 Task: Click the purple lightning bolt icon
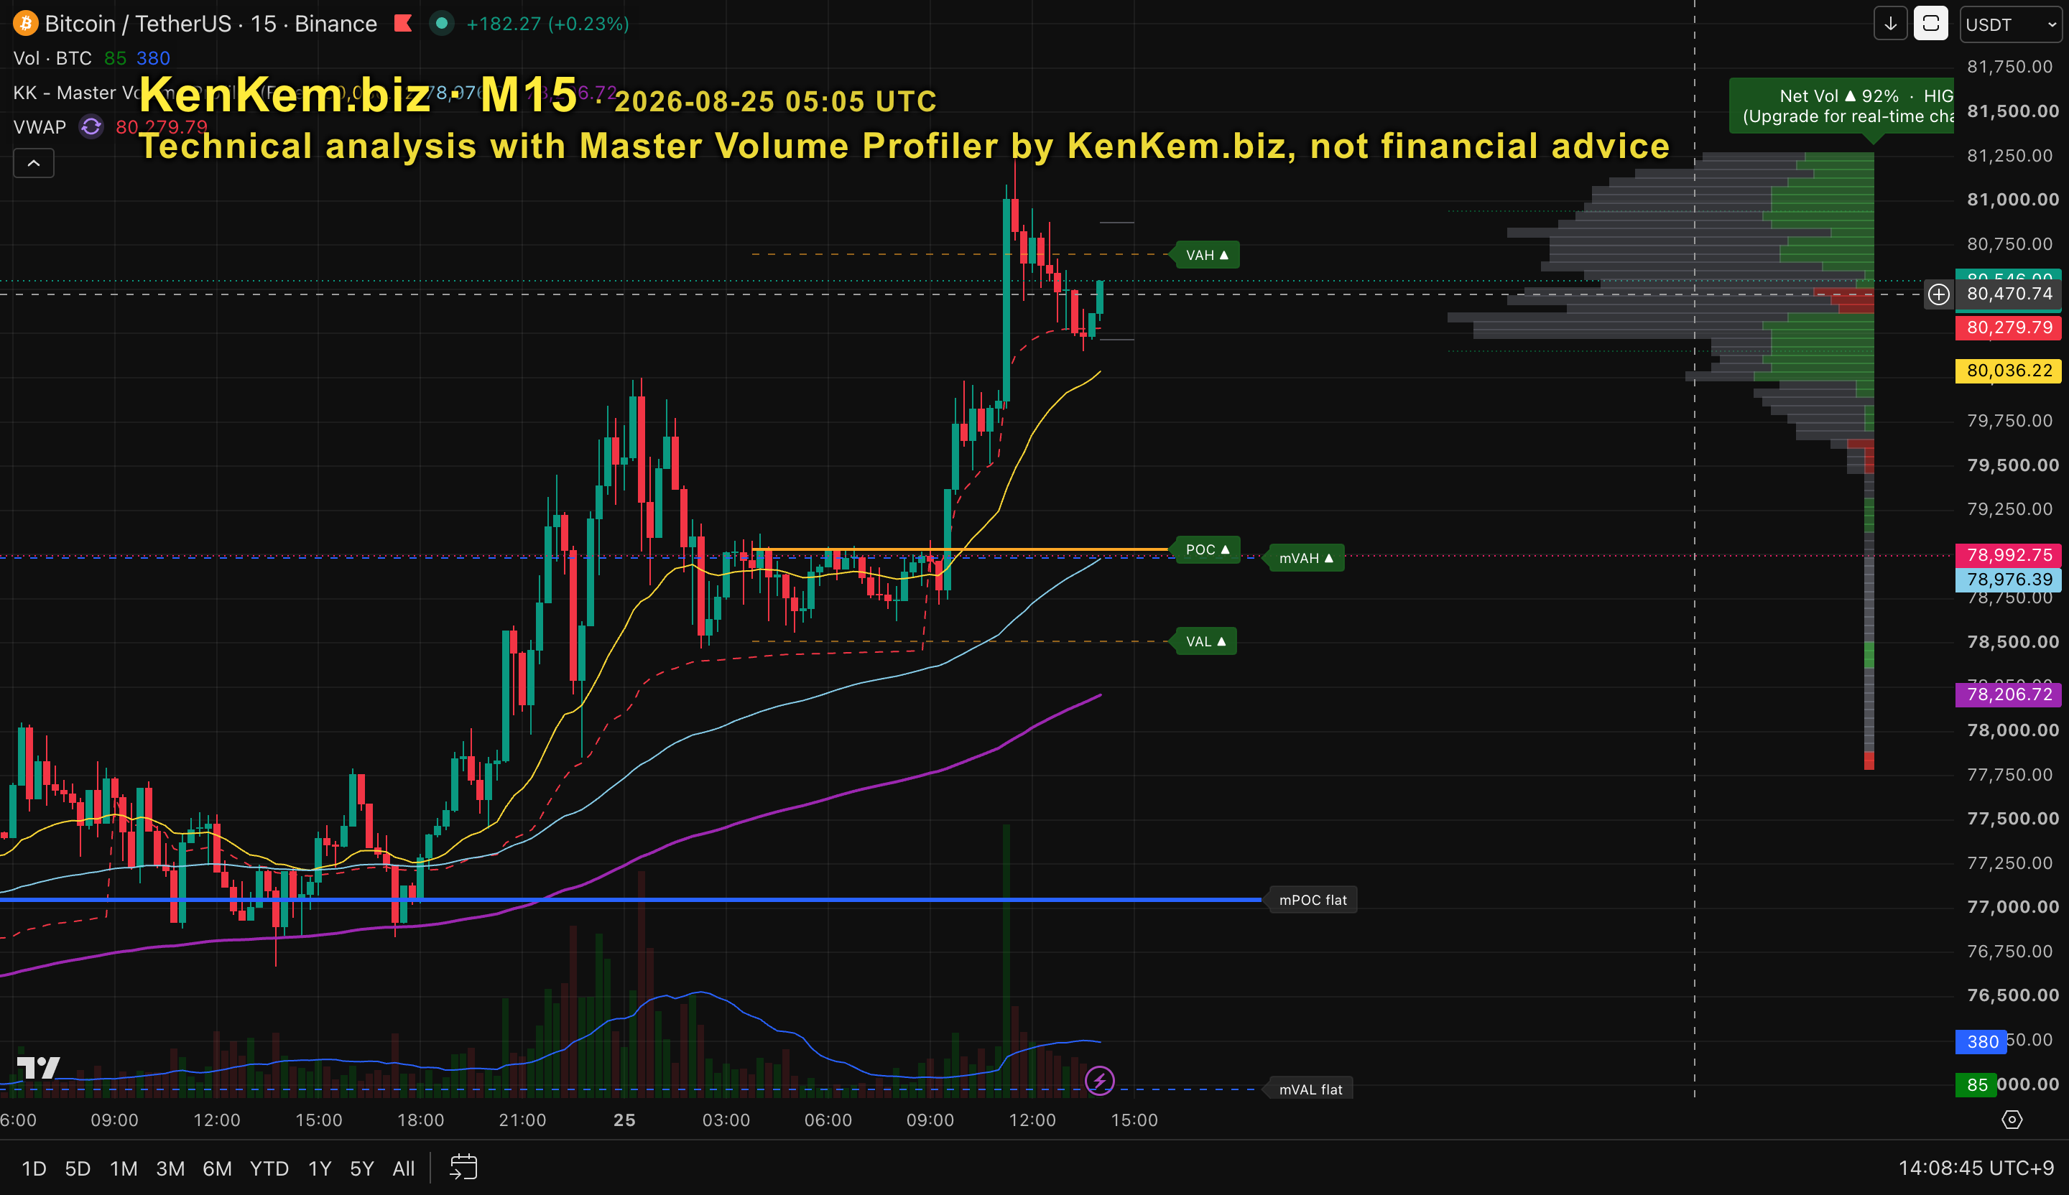1099,1080
